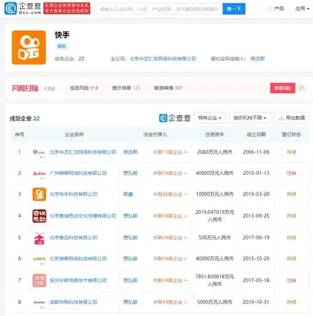Open the row 8 Chengdu company link
Image resolution: width=313 pixels, height=316 pixels.
pyautogui.click(x=73, y=302)
